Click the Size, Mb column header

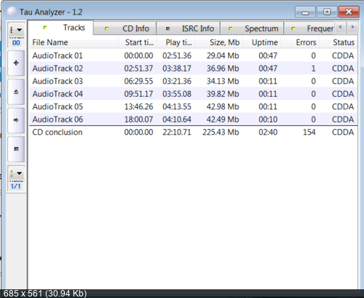[x=219, y=42]
